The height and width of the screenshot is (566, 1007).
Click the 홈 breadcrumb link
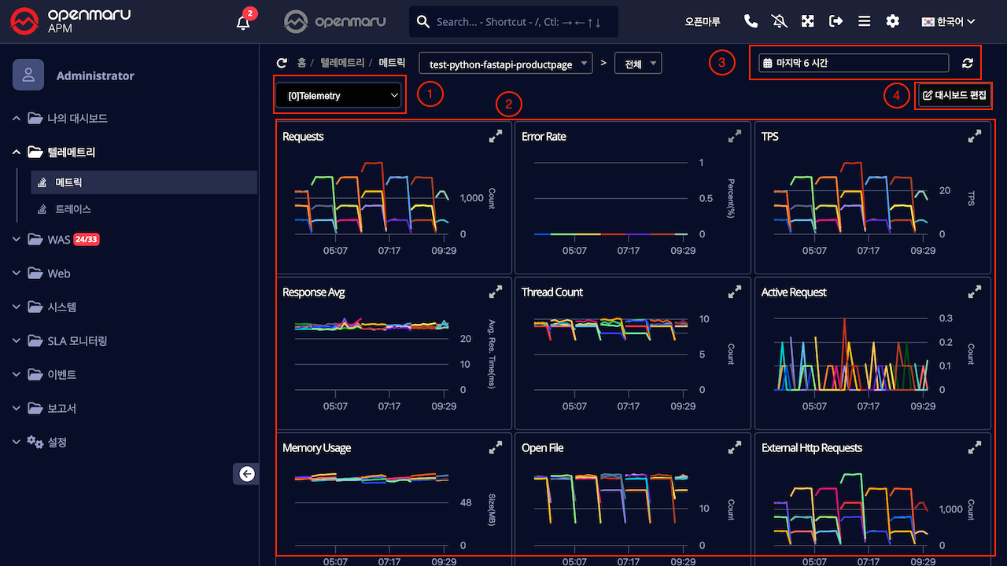(301, 63)
